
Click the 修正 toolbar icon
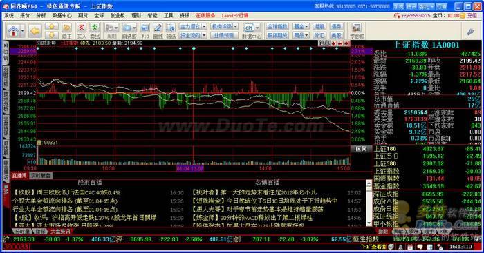pos(66,31)
